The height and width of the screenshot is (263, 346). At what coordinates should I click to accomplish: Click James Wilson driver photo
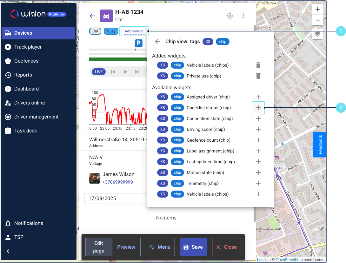pyautogui.click(x=95, y=178)
